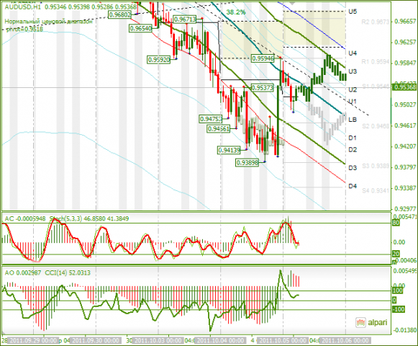Click the U2 channel level label
Viewport: 418px width, 346px height.
[x=353, y=89]
